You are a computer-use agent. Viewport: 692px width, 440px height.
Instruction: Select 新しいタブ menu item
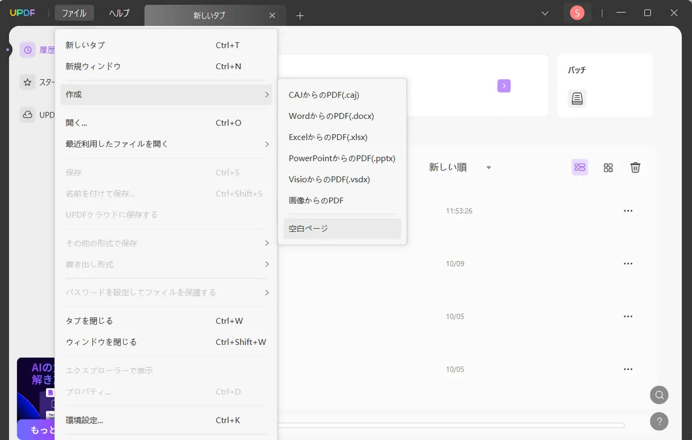pos(166,45)
